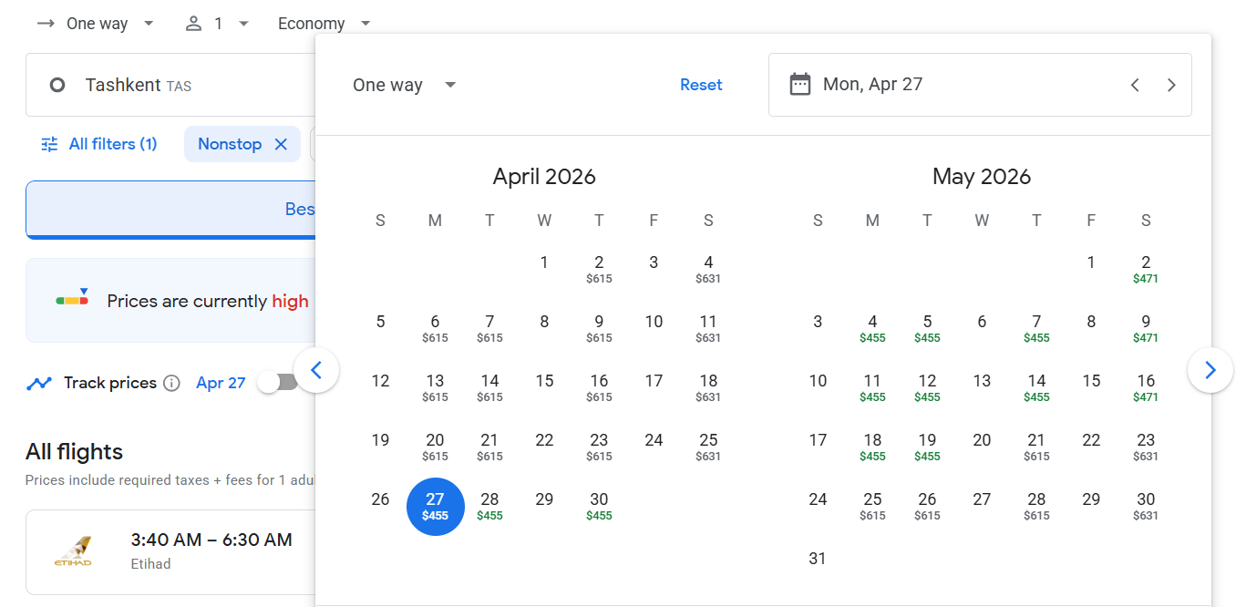Image resolution: width=1236 pixels, height=607 pixels.
Task: Click Track prices info icon
Action: coord(171,383)
